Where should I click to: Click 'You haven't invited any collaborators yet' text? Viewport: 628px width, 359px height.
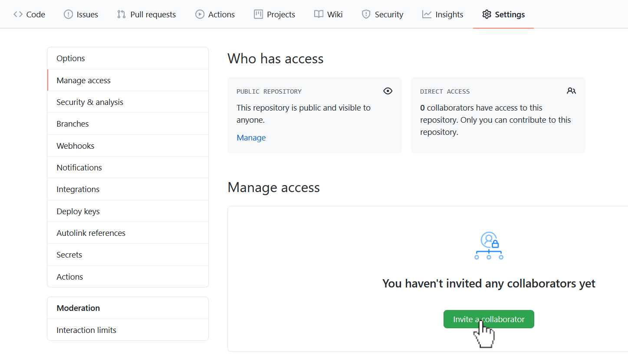[489, 284]
